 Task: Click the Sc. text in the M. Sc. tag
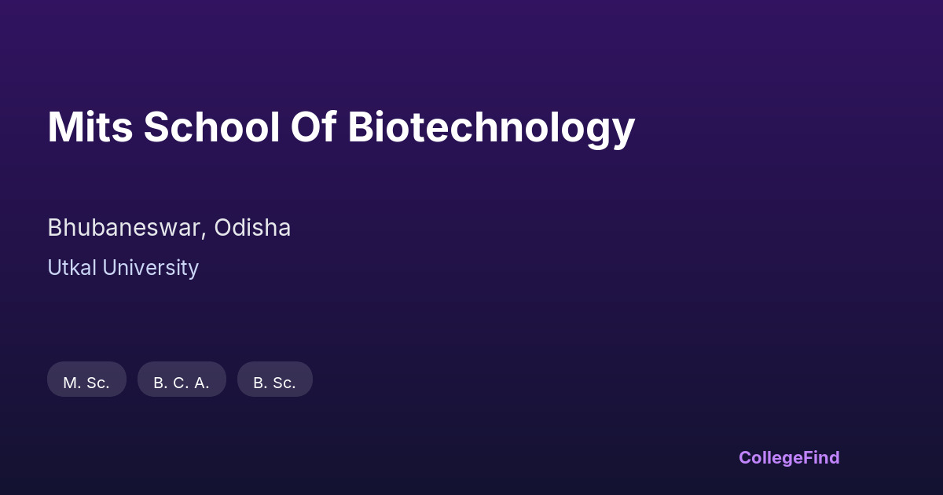tap(97, 383)
